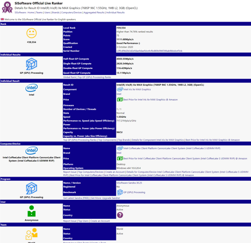Open the Users navigation link

pos(47,13)
